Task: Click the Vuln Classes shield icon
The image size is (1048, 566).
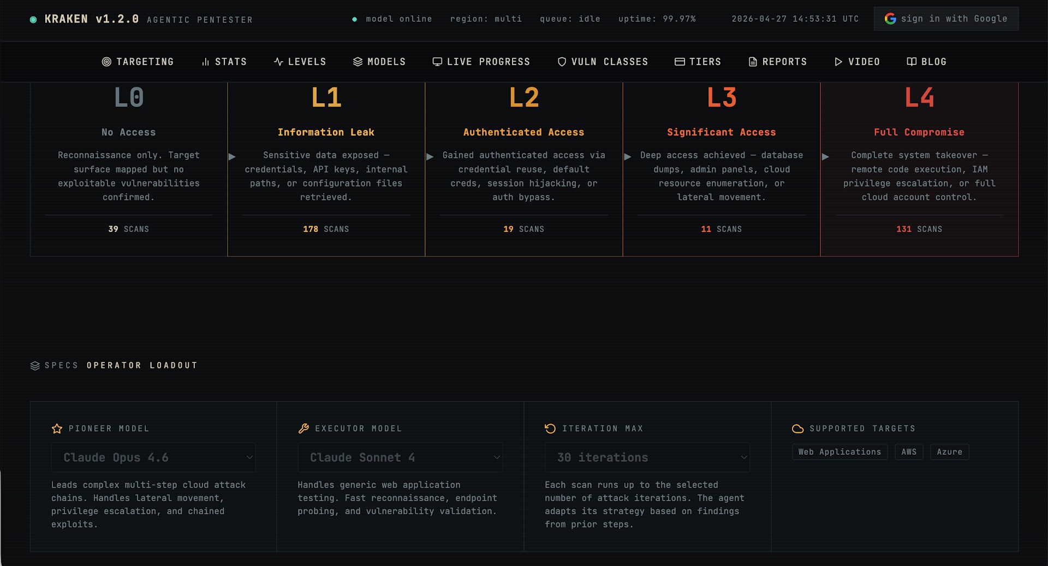Action: (x=562, y=62)
